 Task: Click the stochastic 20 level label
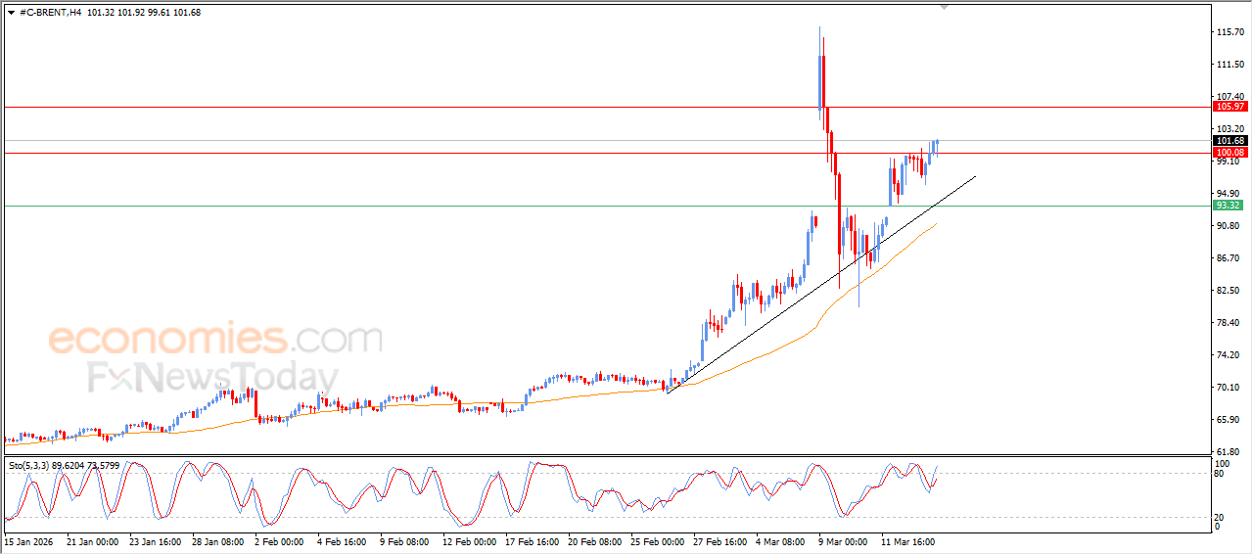coord(1220,517)
